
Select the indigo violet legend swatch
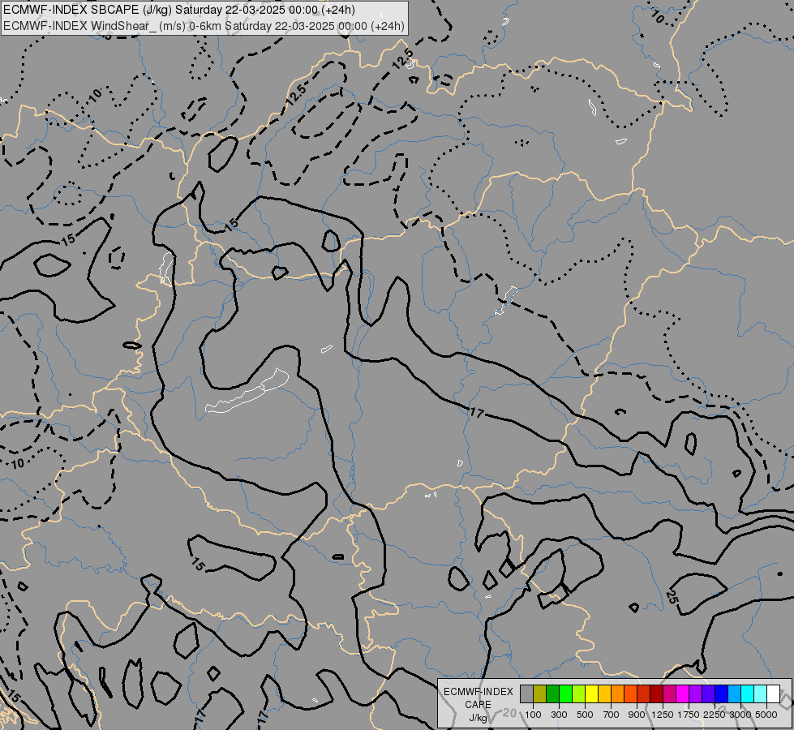[x=708, y=694]
